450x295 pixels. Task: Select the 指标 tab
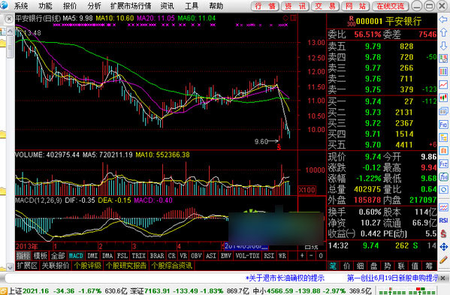click(23, 256)
